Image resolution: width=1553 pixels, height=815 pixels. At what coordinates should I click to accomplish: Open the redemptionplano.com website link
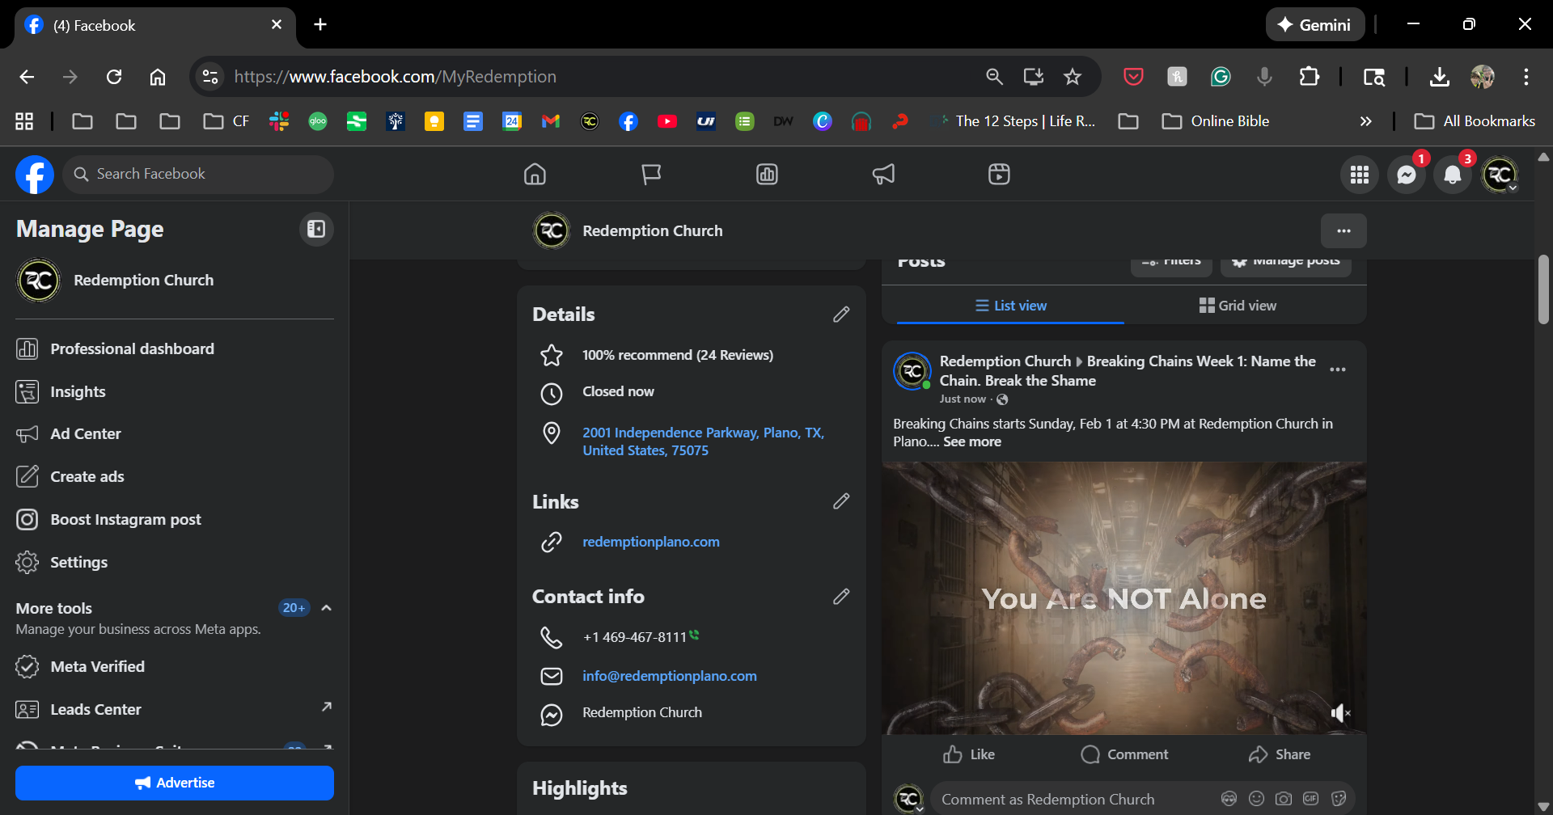click(650, 542)
